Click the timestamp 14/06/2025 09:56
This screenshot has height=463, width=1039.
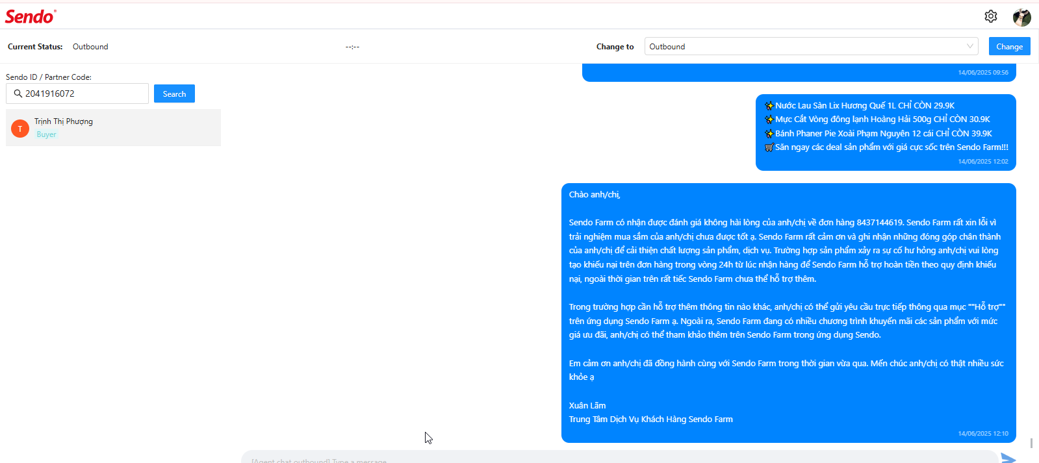point(983,73)
